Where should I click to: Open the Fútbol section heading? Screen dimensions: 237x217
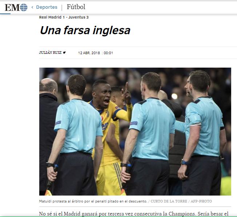click(x=76, y=7)
